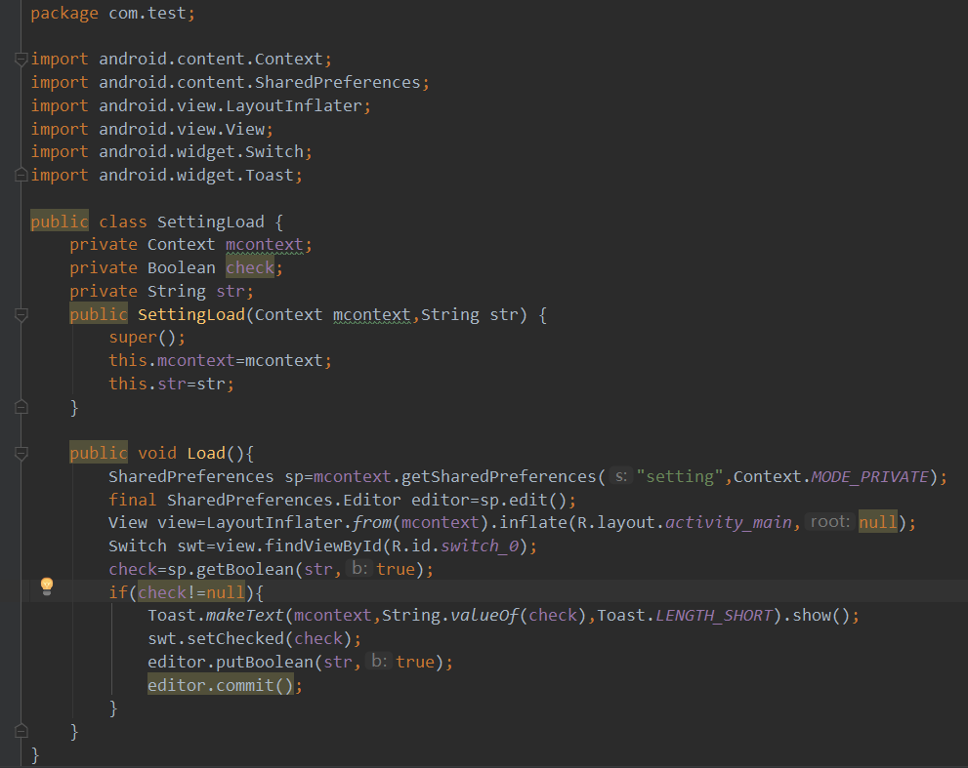968x768 pixels.
Task: Click the "android.widget.Toast" import
Action: point(196,176)
